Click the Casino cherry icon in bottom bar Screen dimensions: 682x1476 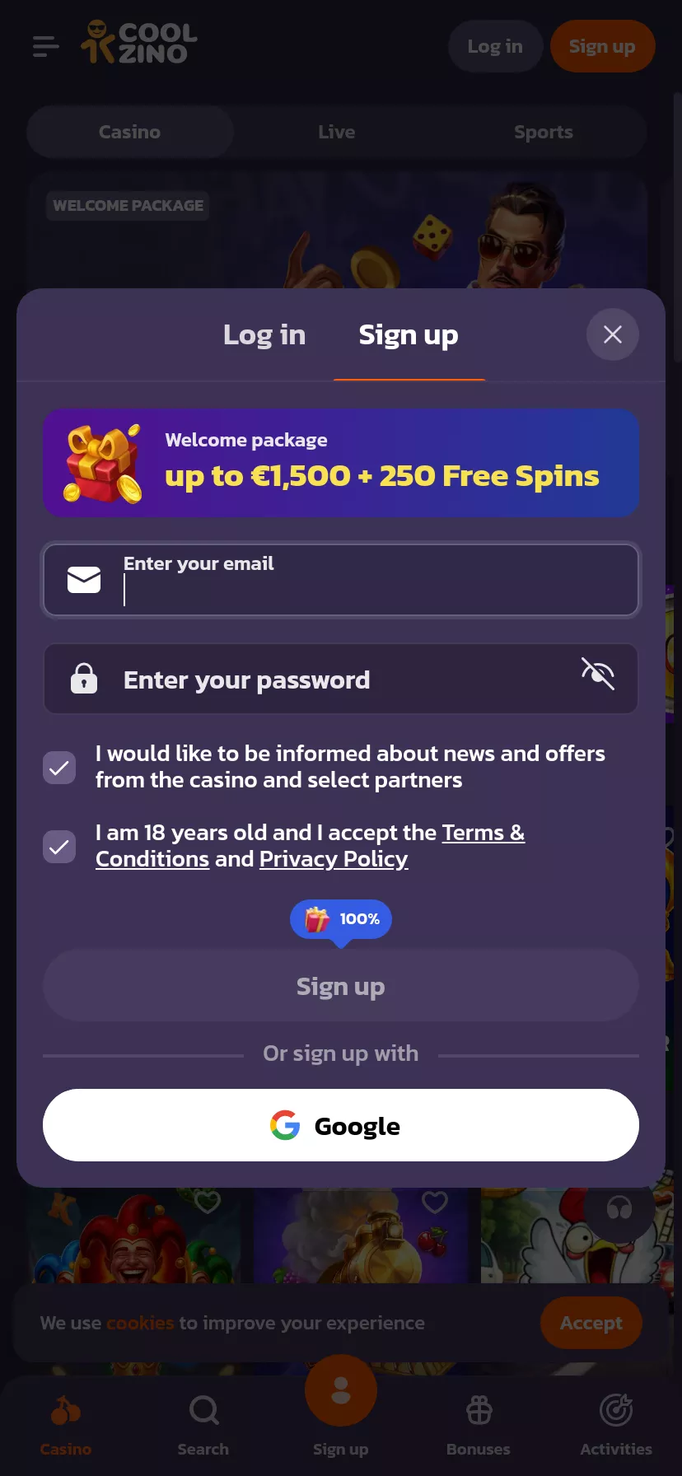(66, 1411)
